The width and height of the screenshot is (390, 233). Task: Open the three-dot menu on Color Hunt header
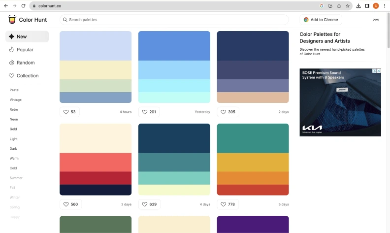(376, 20)
